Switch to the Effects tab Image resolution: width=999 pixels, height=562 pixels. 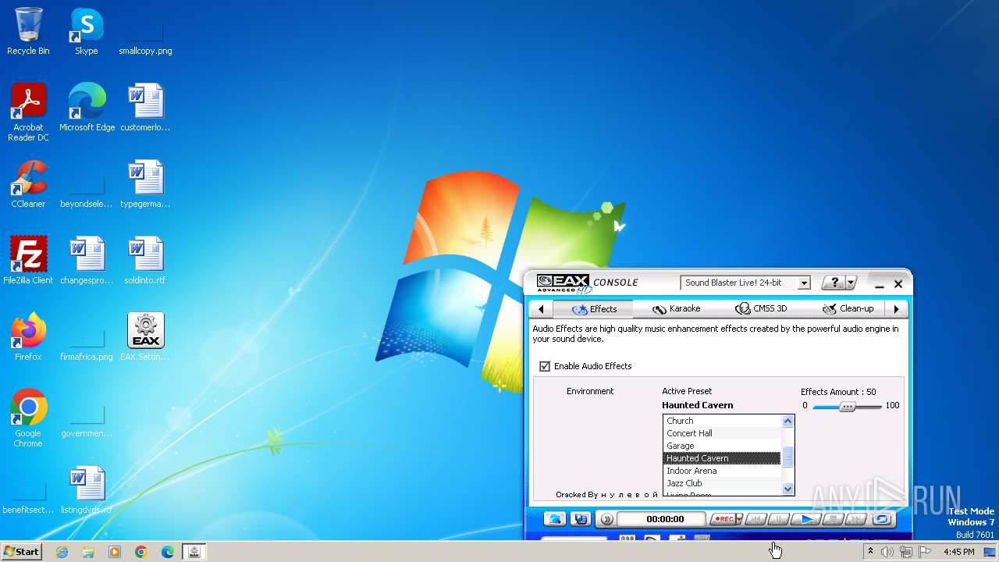pos(595,309)
